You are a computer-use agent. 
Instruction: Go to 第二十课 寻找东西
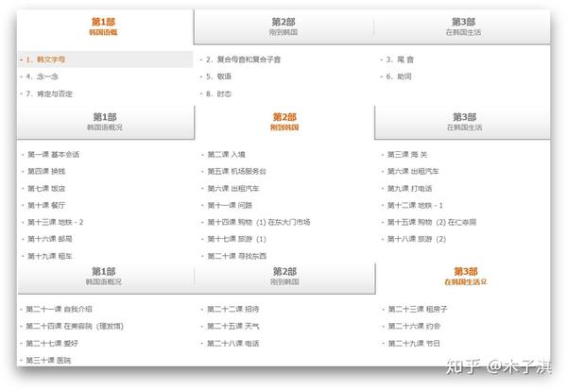pos(237,256)
